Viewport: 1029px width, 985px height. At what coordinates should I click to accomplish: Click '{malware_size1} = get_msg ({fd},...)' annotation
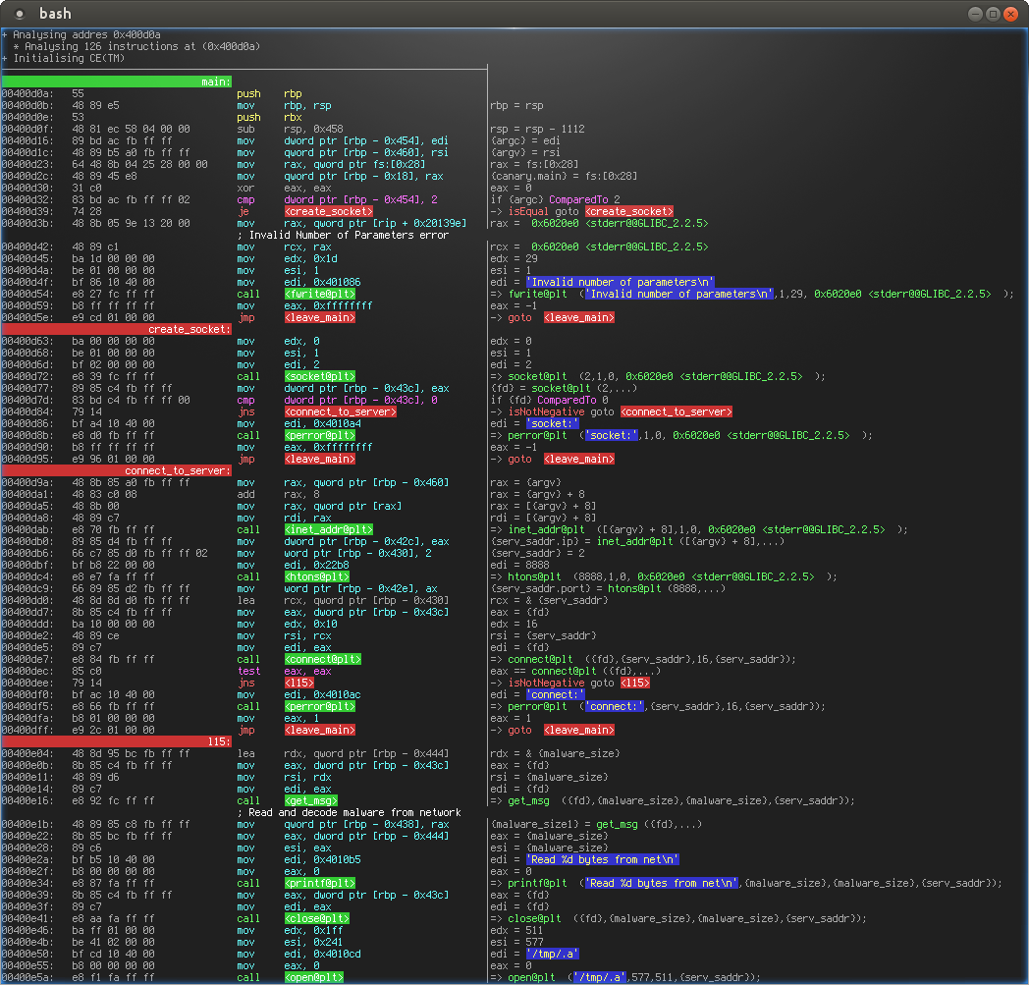[597, 824]
